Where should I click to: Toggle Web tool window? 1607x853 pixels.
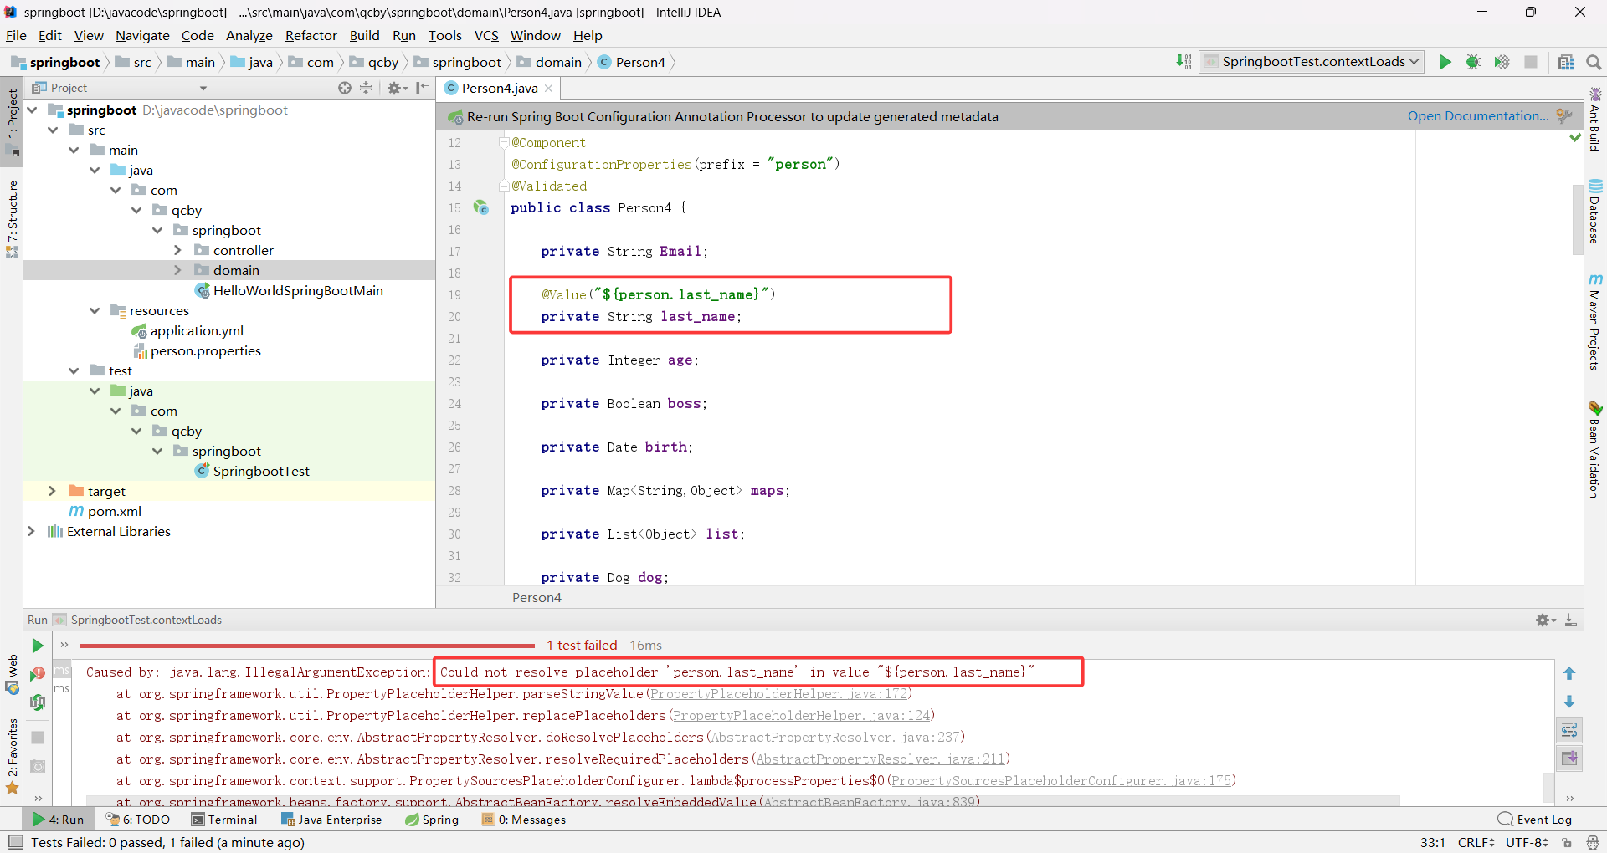(13, 675)
